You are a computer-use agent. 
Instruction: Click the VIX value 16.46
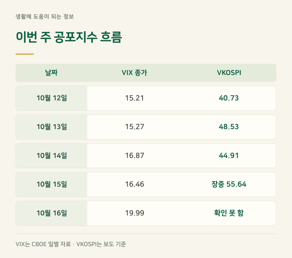tap(135, 184)
